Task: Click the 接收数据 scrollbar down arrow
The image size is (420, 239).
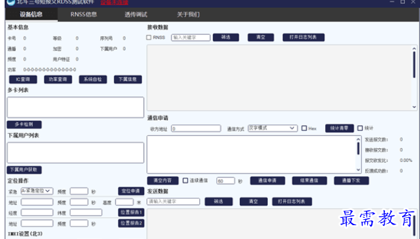Action: click(x=414, y=107)
